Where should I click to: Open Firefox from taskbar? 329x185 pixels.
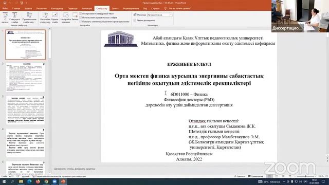click(38, 181)
